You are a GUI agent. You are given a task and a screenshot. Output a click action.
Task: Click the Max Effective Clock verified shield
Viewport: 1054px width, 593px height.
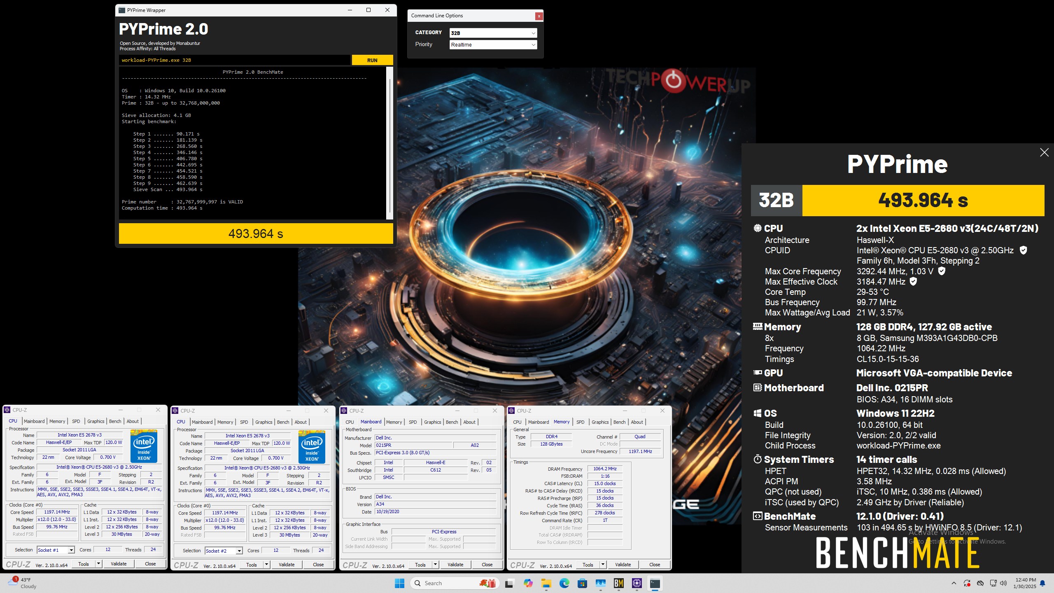pyautogui.click(x=913, y=281)
